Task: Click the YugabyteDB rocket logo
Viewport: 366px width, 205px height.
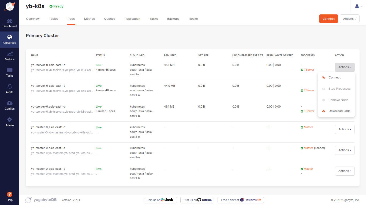Action: coord(10,6)
